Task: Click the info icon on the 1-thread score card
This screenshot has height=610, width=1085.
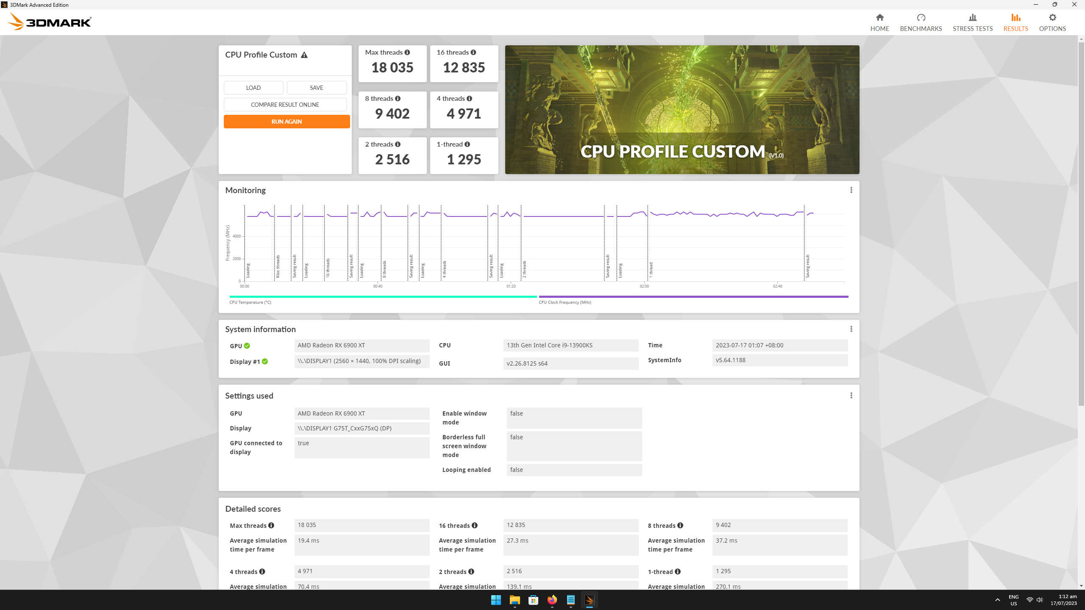Action: (467, 144)
